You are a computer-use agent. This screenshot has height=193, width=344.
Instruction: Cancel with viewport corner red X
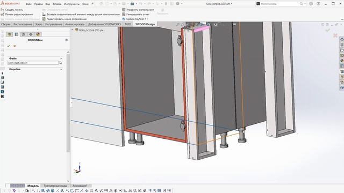pos(335,35)
